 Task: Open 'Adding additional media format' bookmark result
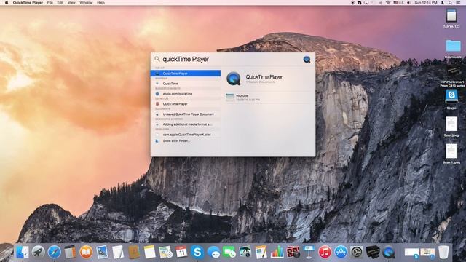pyautogui.click(x=186, y=124)
